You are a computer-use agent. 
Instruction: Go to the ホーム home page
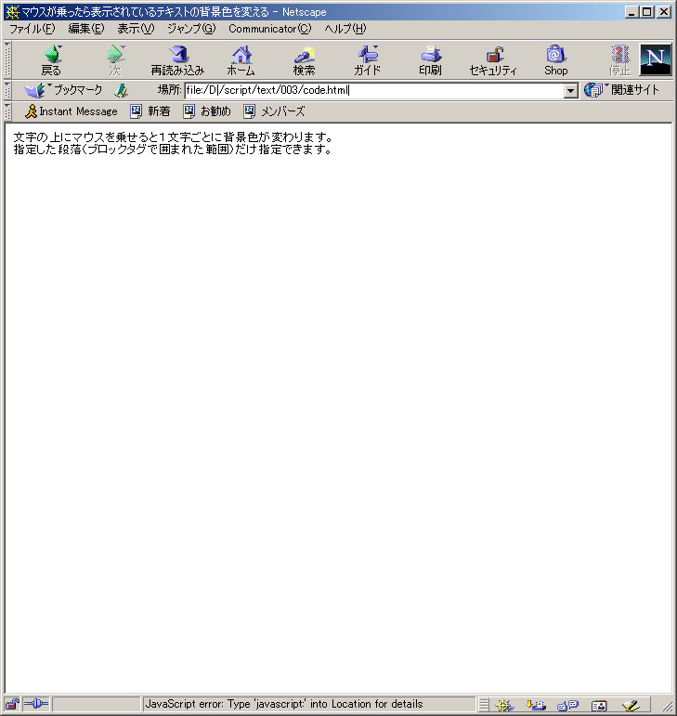tap(241, 60)
